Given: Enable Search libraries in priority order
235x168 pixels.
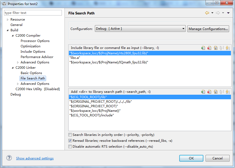Looking at the screenshot, I should coord(70,135).
